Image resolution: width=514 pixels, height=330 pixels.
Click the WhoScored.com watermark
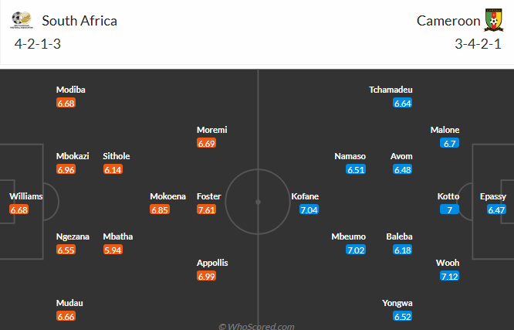point(256,325)
